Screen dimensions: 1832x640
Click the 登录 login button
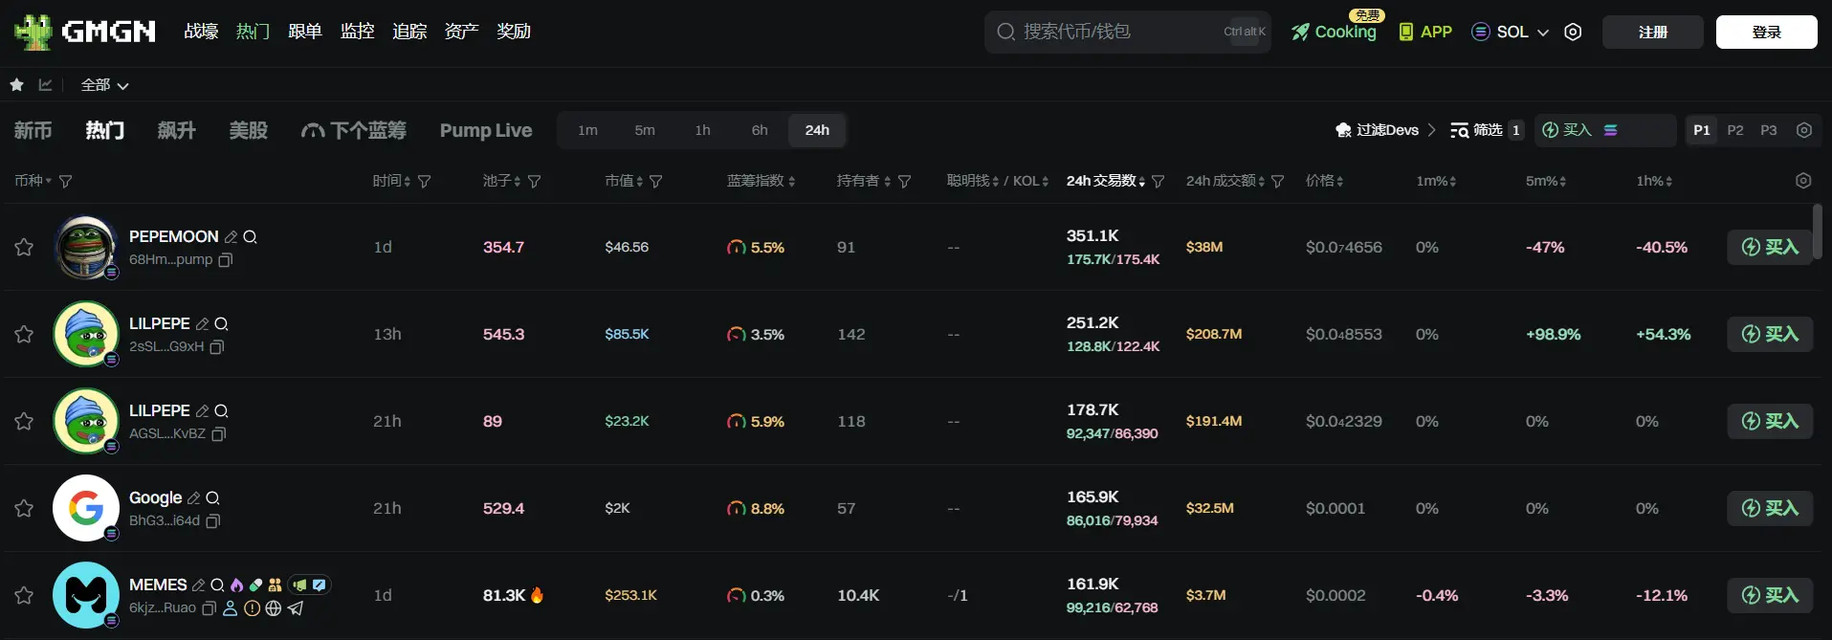(1766, 32)
